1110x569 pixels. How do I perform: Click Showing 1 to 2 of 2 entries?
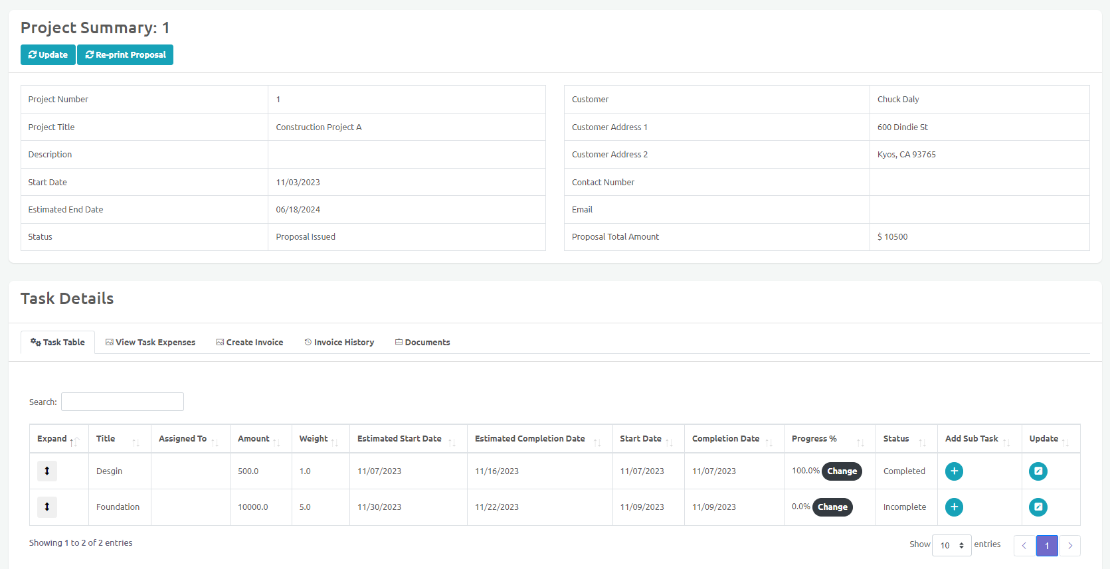click(80, 543)
